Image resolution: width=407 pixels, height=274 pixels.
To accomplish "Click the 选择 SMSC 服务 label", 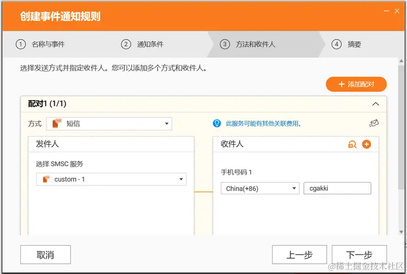I will tap(59, 164).
